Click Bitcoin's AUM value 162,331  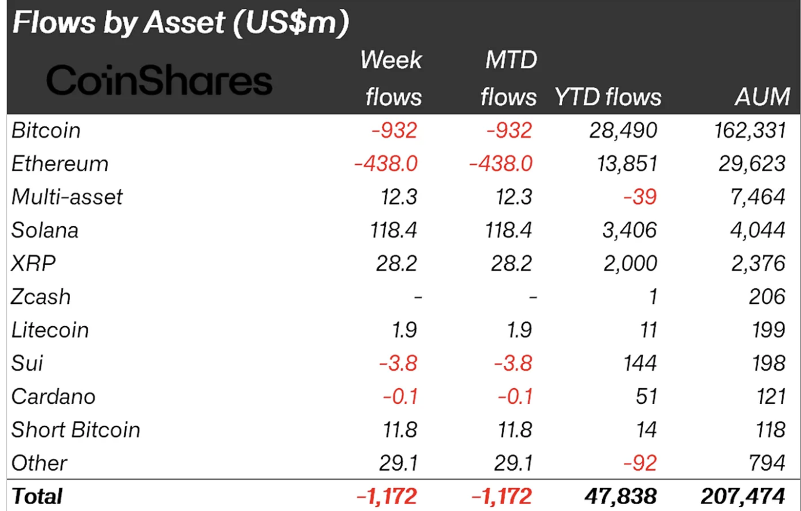pyautogui.click(x=745, y=130)
